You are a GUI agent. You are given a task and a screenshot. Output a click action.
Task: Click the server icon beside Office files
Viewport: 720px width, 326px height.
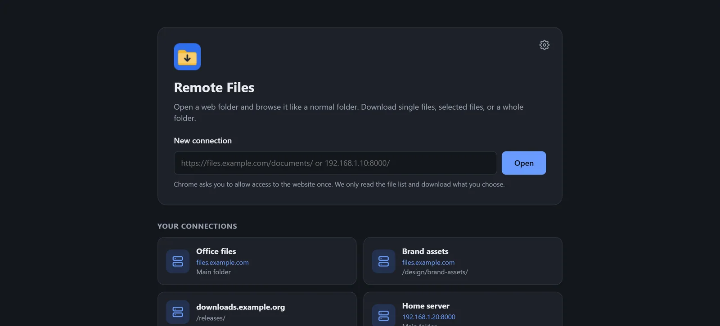coord(178,261)
